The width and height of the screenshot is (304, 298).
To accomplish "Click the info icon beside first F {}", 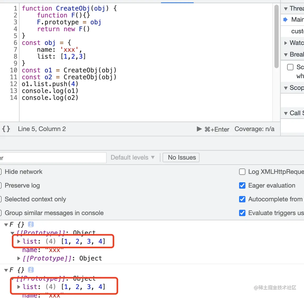I will 31,224.
